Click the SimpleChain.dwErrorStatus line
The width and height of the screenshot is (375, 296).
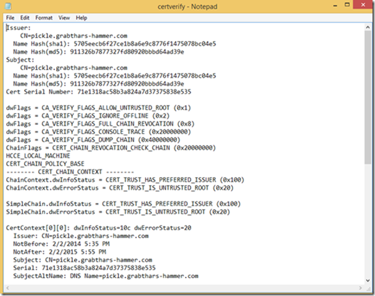pos(118,212)
